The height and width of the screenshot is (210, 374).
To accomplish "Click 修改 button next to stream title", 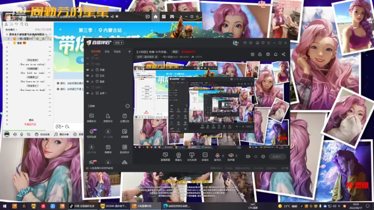I will [x=175, y=52].
